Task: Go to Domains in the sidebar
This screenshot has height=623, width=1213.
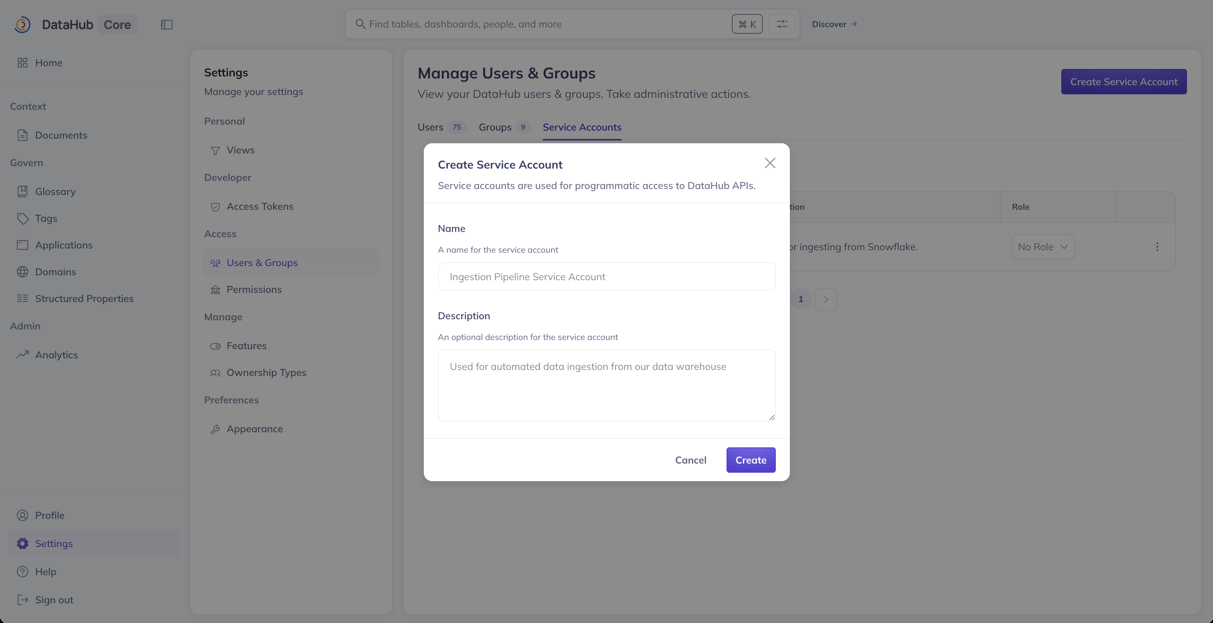Action: [x=55, y=272]
